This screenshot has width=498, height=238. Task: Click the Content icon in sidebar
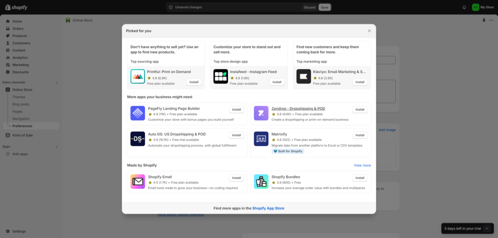pyautogui.click(x=8, y=51)
